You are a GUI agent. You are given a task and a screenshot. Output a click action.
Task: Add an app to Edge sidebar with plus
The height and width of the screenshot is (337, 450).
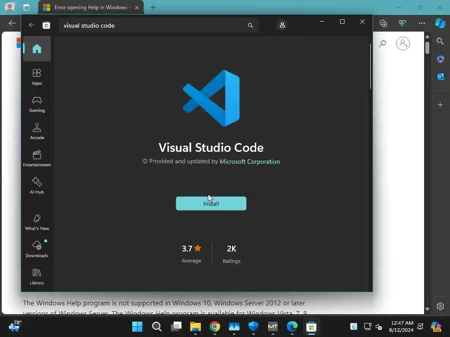click(440, 104)
